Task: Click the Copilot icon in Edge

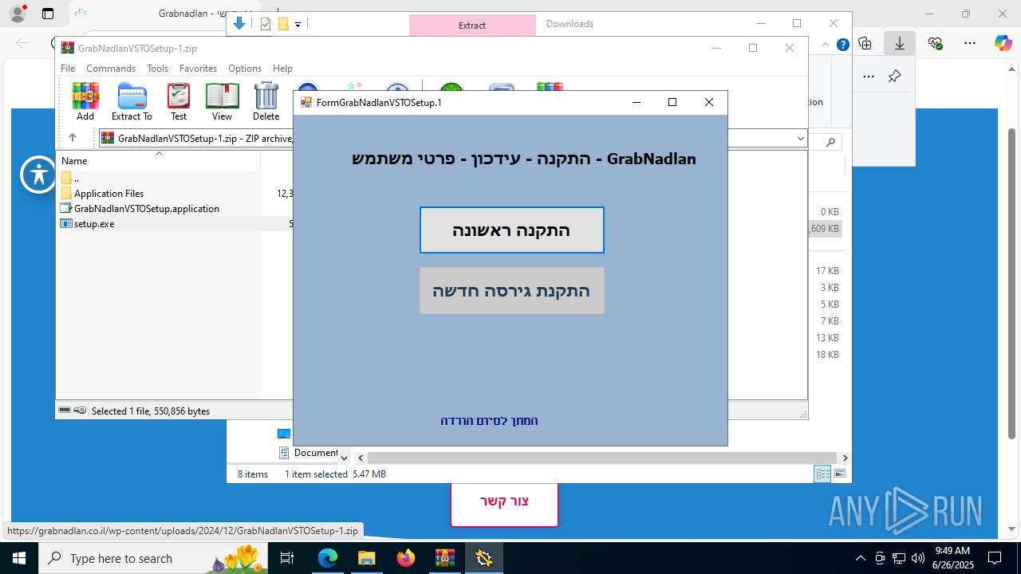Action: pyautogui.click(x=1003, y=44)
